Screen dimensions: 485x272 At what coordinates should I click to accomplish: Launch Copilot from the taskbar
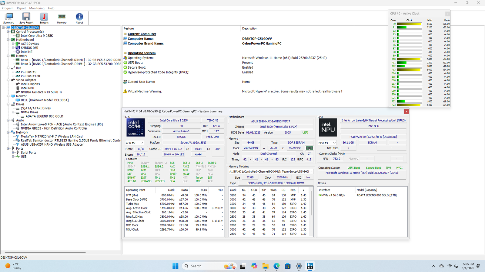(254, 266)
